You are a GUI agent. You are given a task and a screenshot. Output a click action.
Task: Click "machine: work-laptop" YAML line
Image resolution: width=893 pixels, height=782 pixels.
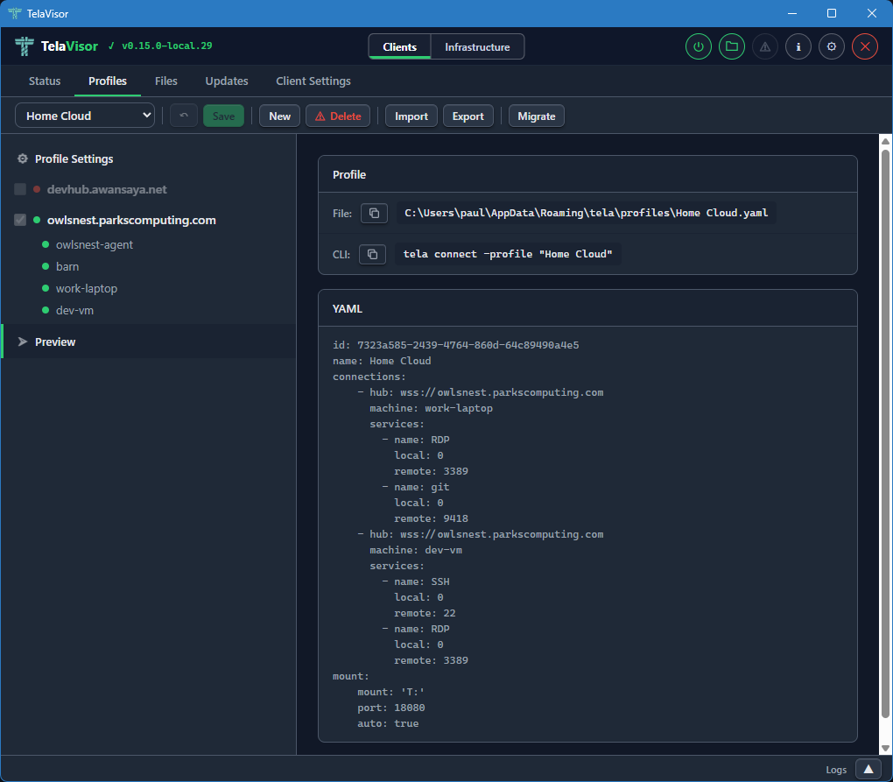[431, 408]
